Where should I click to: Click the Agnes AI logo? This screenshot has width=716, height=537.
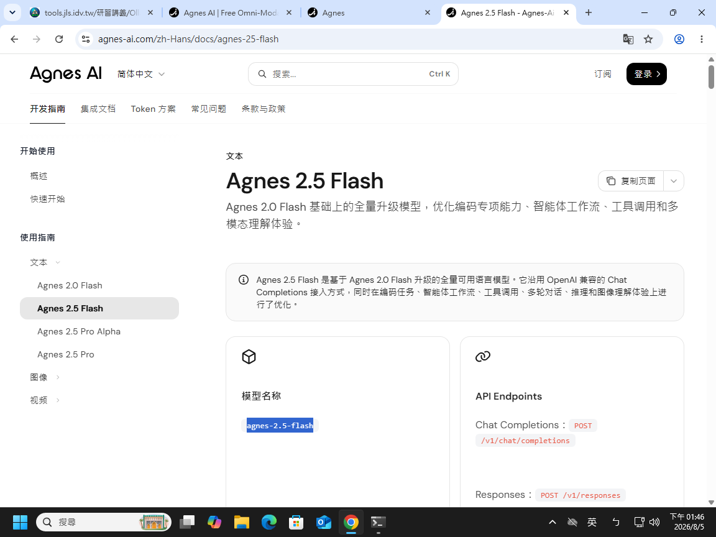[x=67, y=73]
